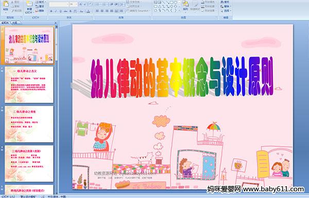Click the Delete slide button

click(x=40, y=11)
